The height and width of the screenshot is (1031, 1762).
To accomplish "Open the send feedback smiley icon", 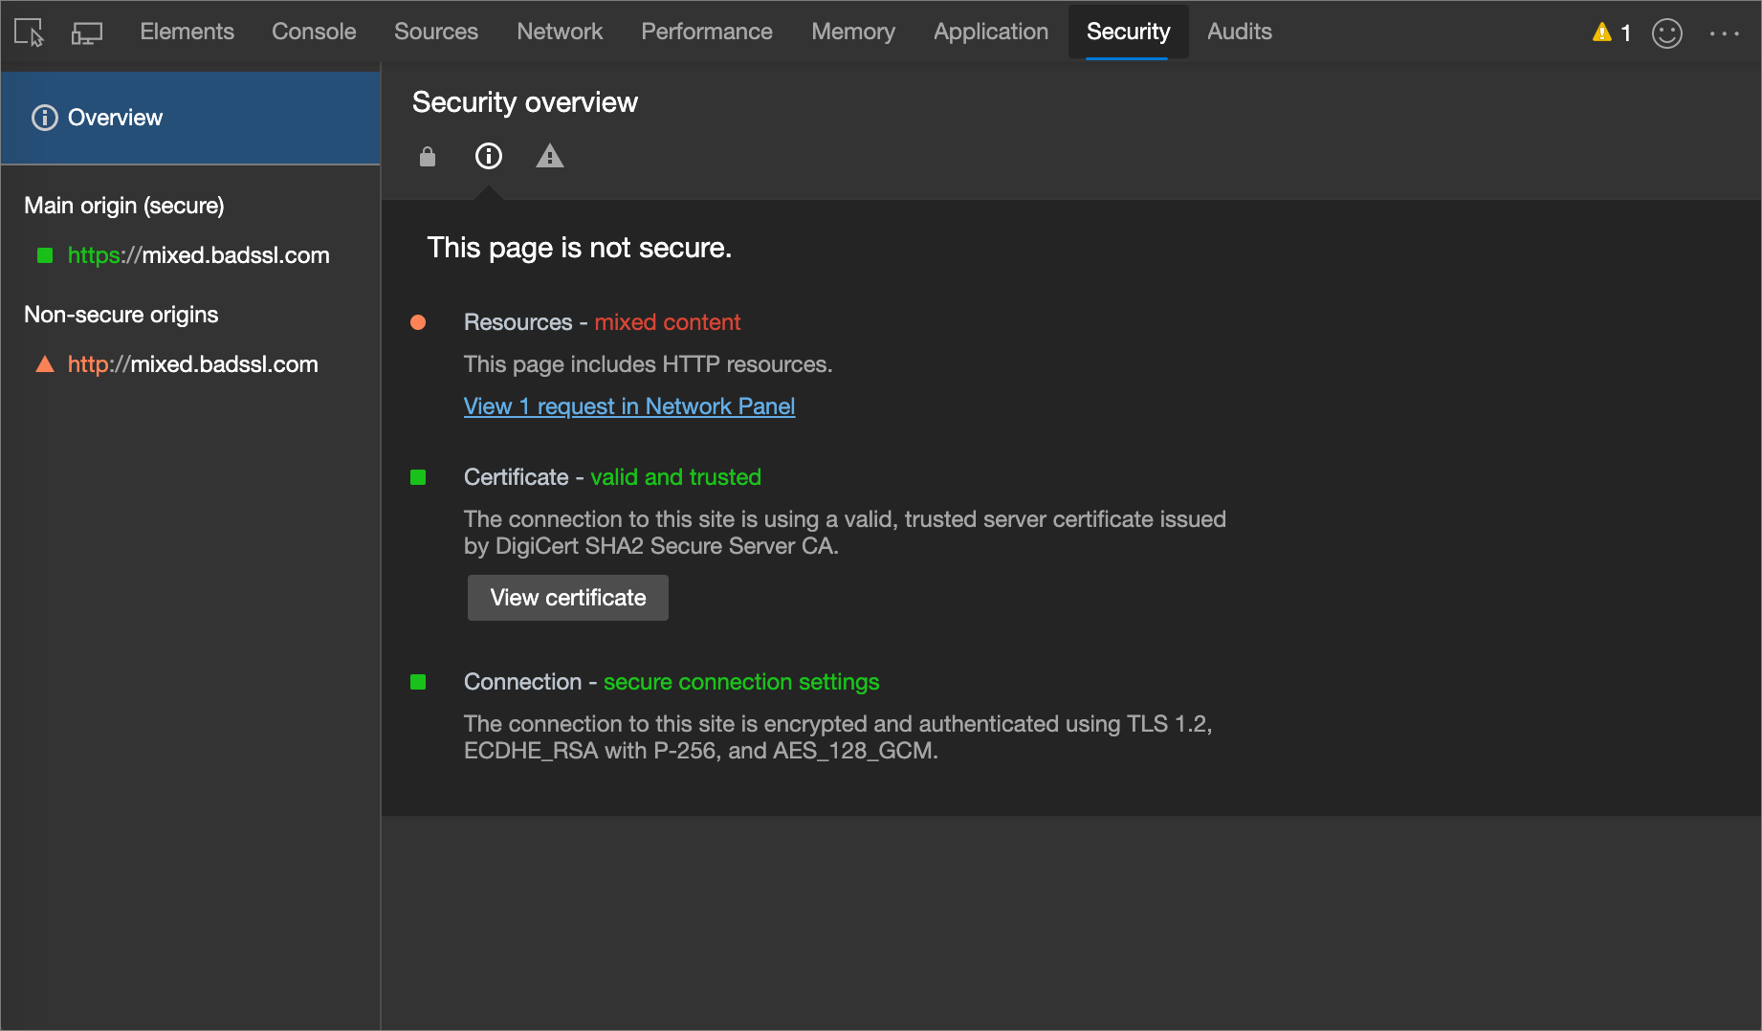I will [x=1666, y=33].
